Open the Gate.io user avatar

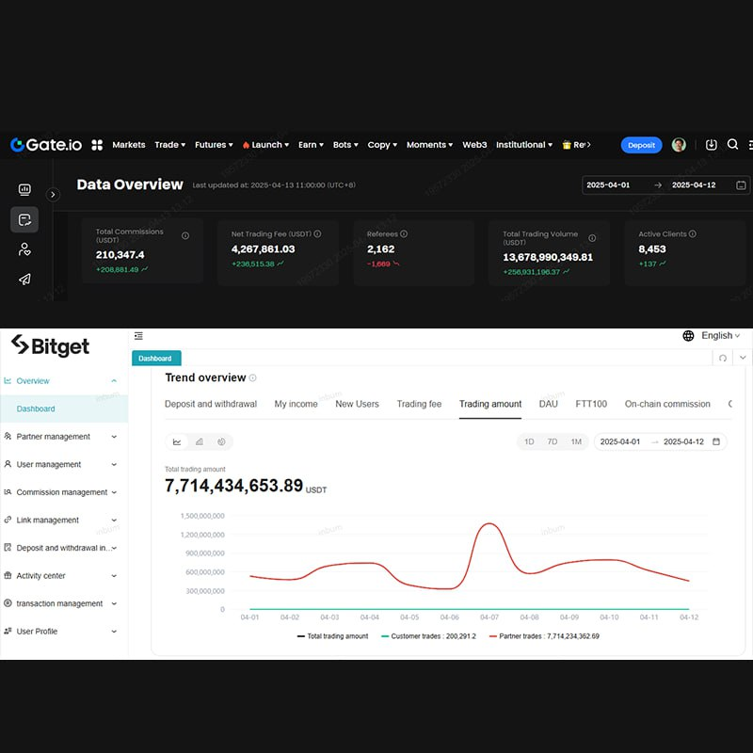click(678, 145)
